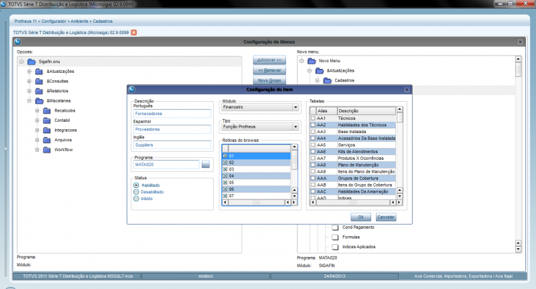Screen dimensions: 536x289
Task: Open the TOTVS Série T tab
Action: tap(71, 32)
